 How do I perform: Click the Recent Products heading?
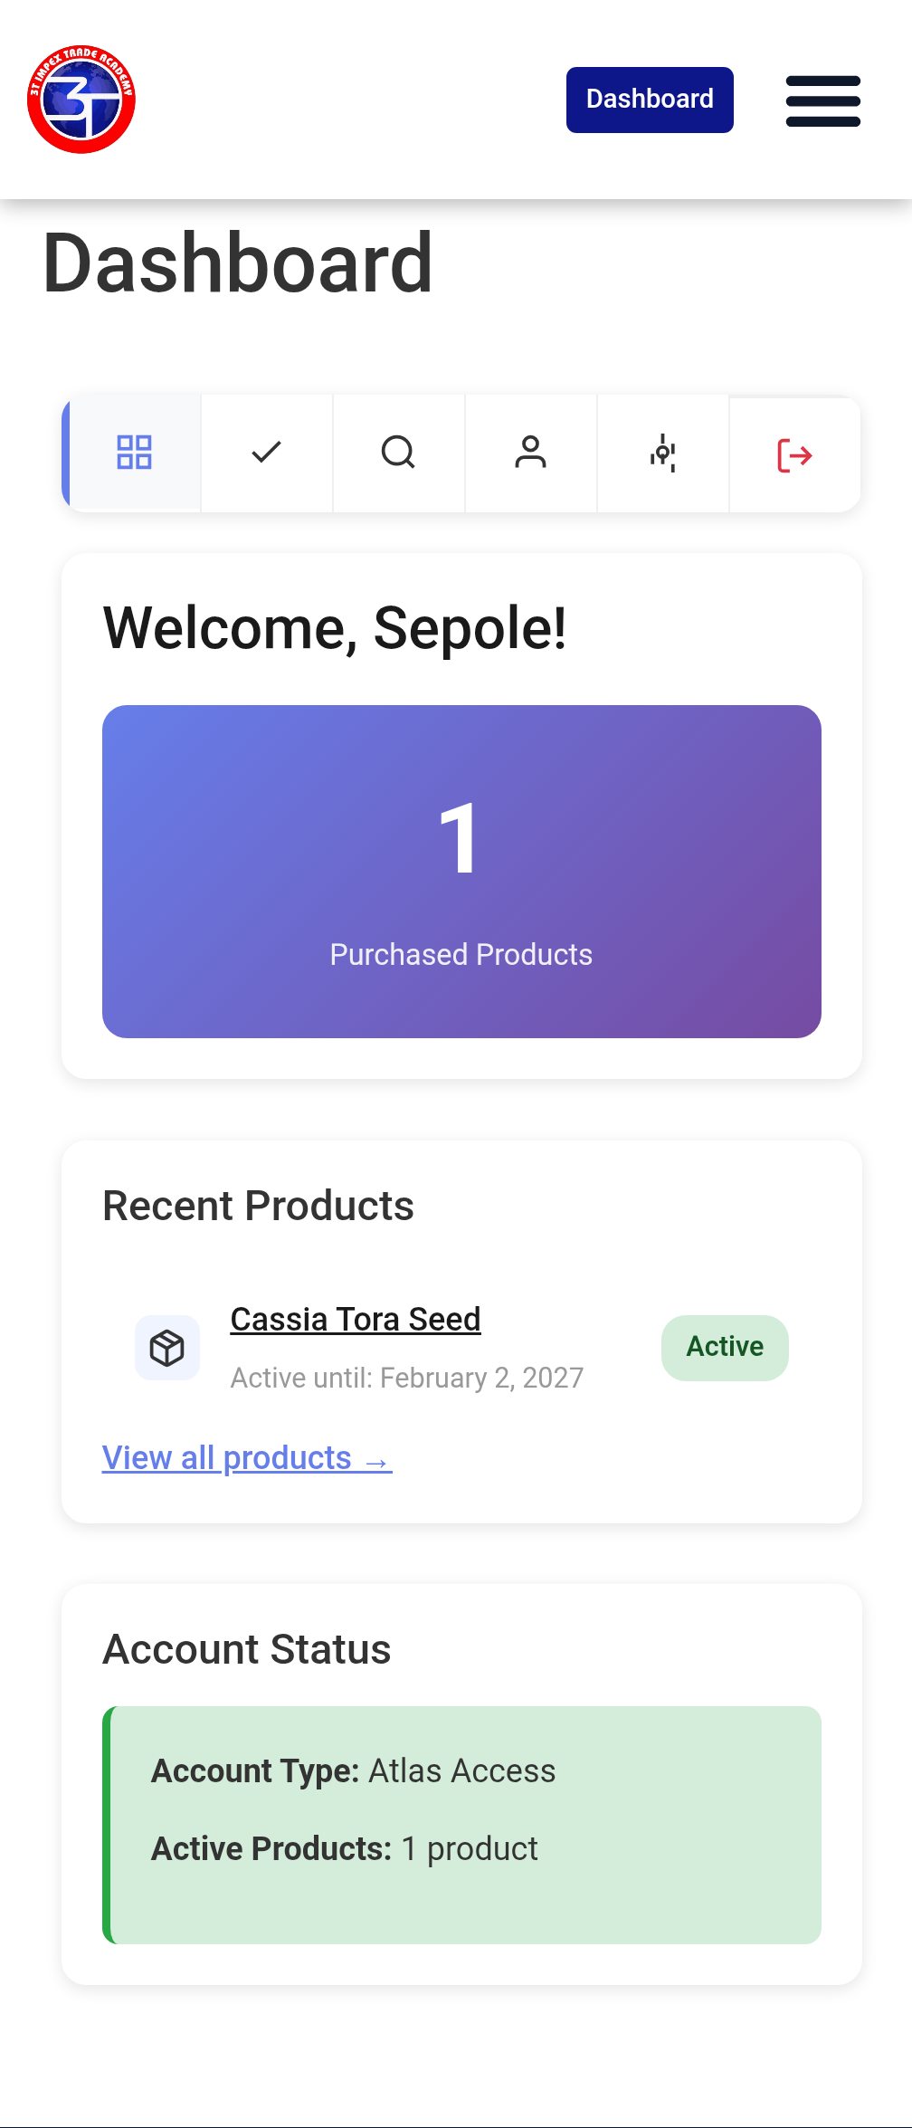point(258,1207)
